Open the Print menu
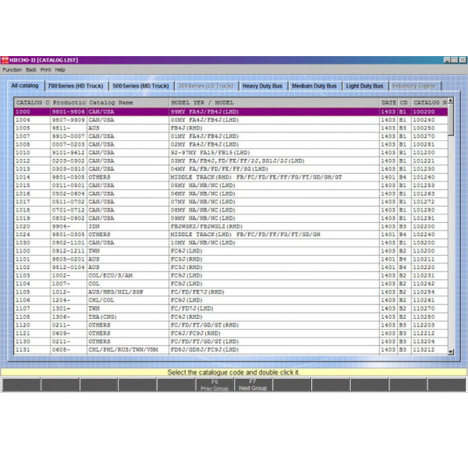 (x=46, y=69)
